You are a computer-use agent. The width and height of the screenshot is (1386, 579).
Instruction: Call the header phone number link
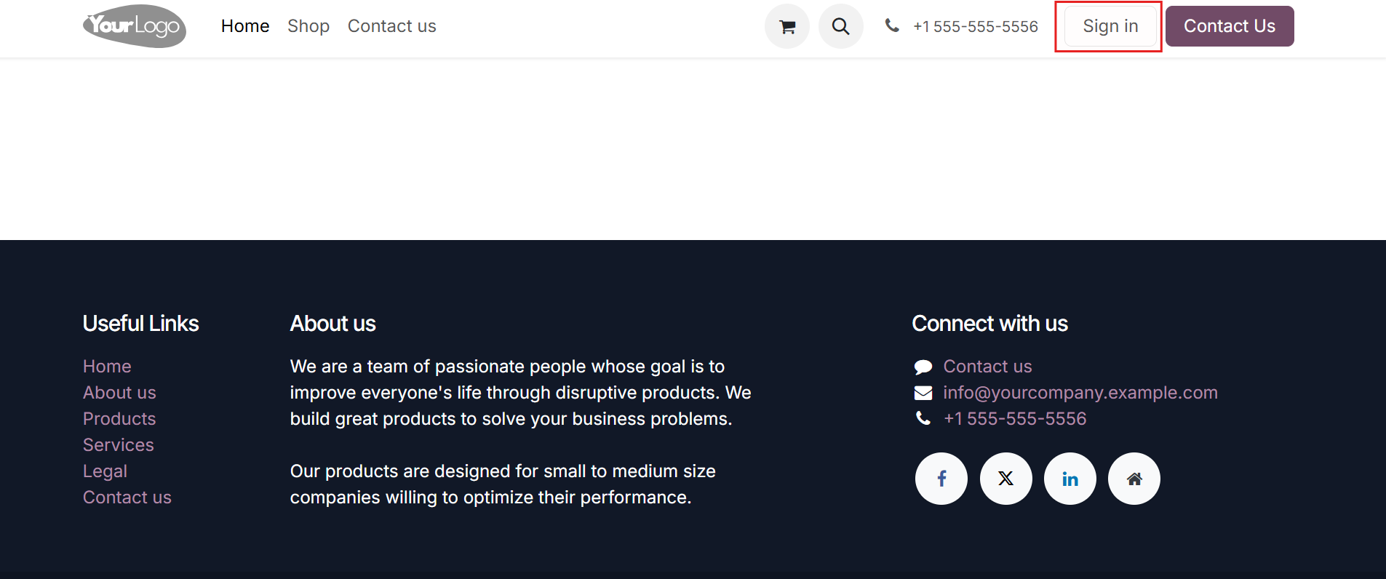[975, 26]
